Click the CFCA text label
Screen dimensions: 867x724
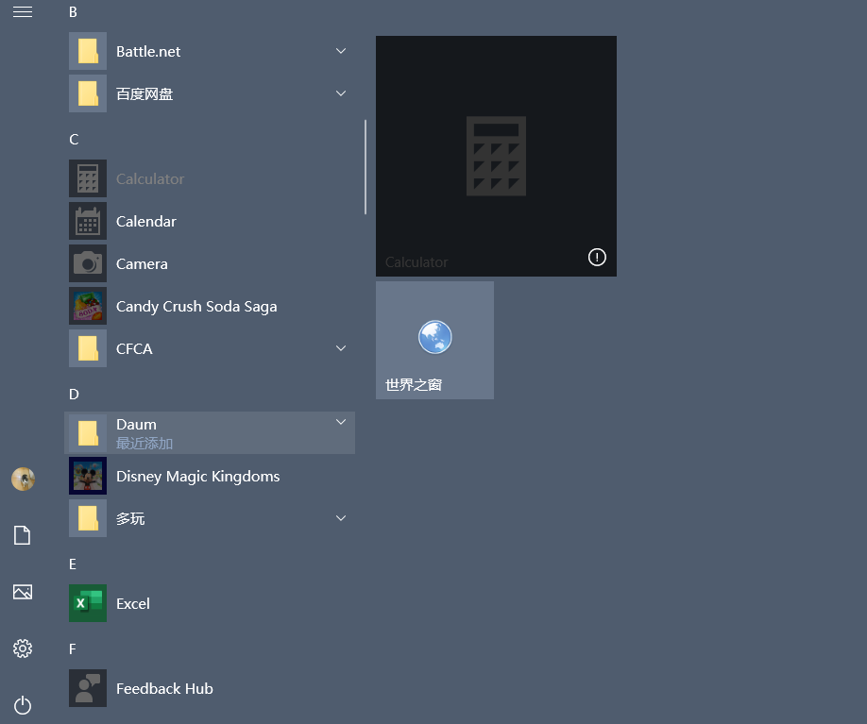tap(134, 348)
